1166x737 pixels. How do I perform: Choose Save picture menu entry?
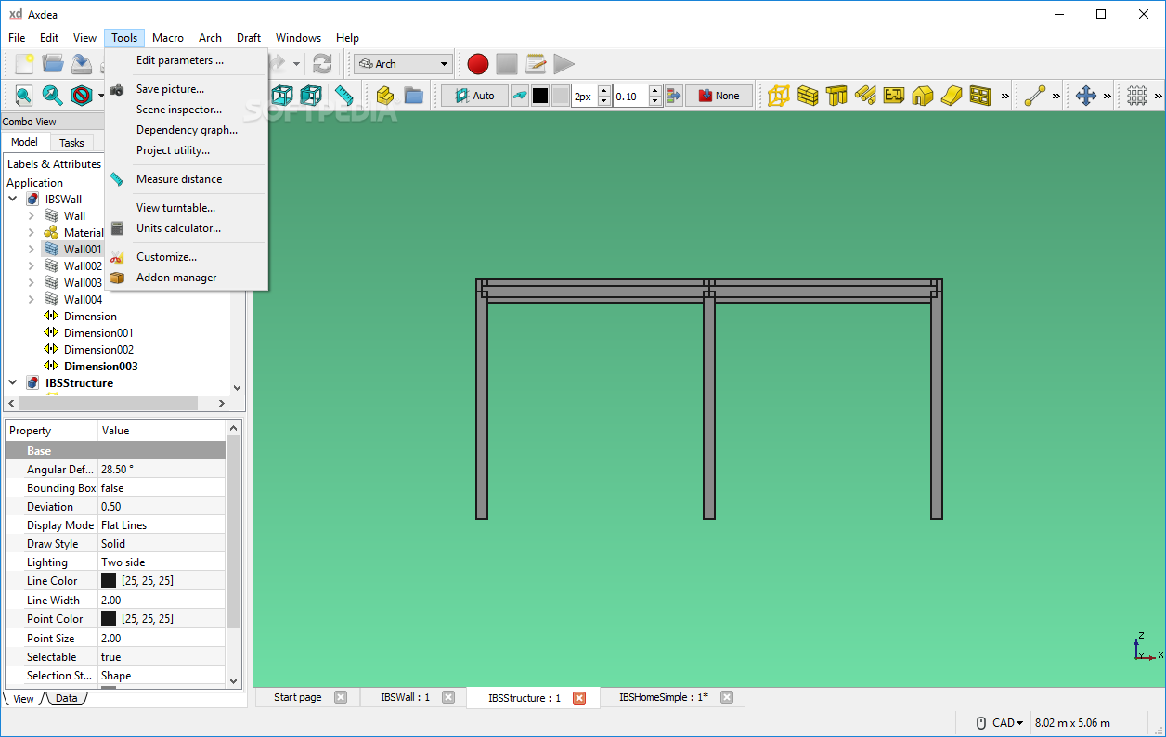click(170, 89)
